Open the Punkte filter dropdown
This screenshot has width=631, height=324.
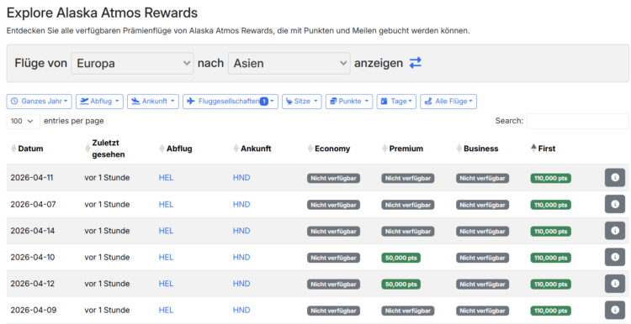pyautogui.click(x=349, y=102)
